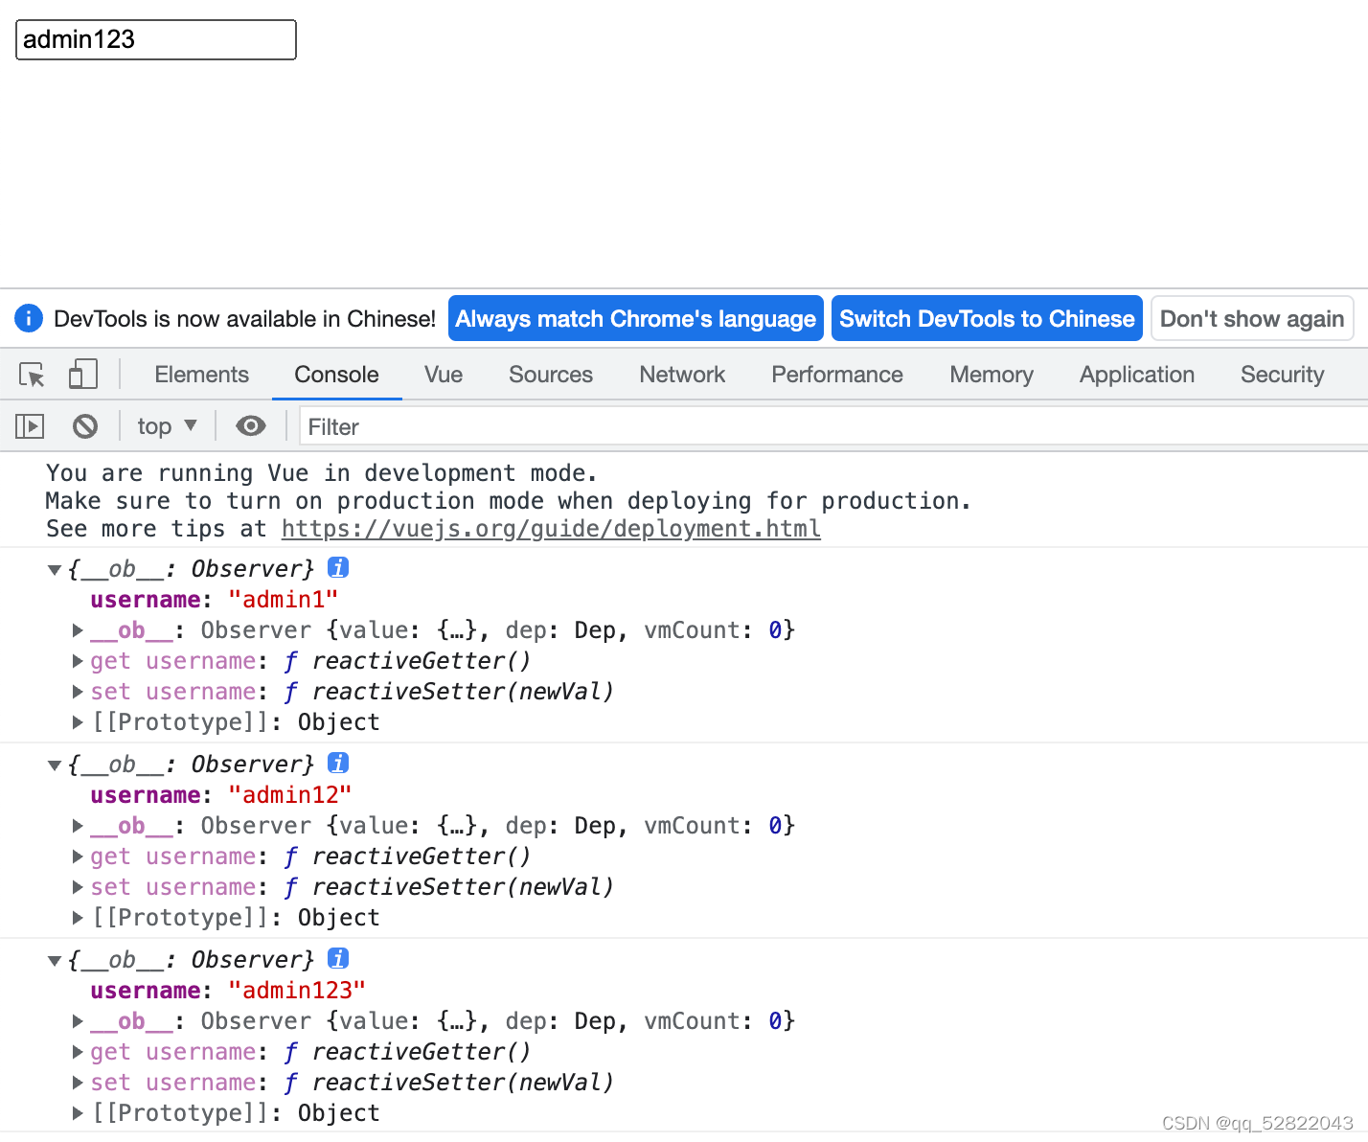This screenshot has height=1142, width=1368.
Task: Show the console sidebar
Action: click(x=28, y=425)
